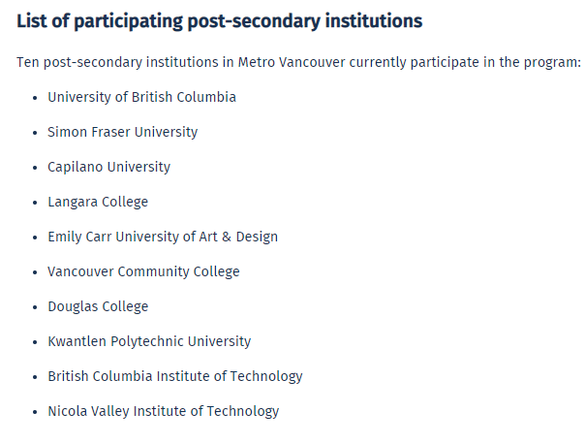
Task: Click the Simon Fraser University list item
Action: pyautogui.click(x=122, y=132)
